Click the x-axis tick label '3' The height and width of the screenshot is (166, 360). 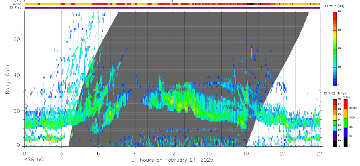click(x=61, y=153)
